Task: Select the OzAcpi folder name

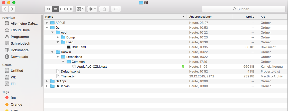Action: (61, 81)
